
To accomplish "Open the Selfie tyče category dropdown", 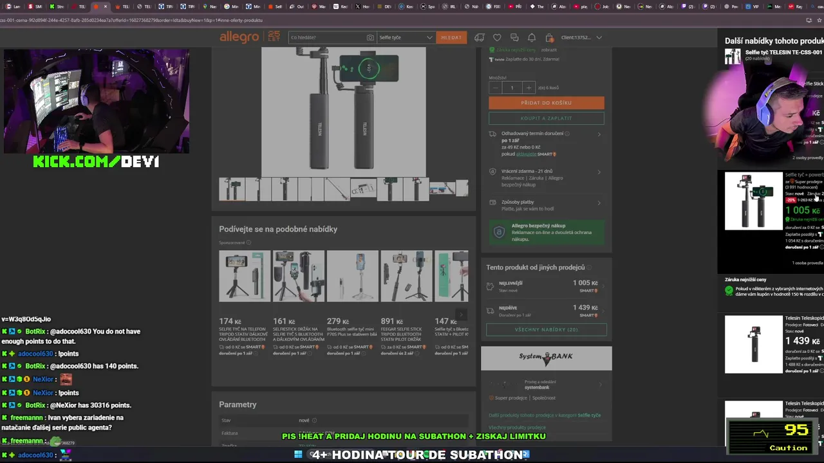I will 406,37.
